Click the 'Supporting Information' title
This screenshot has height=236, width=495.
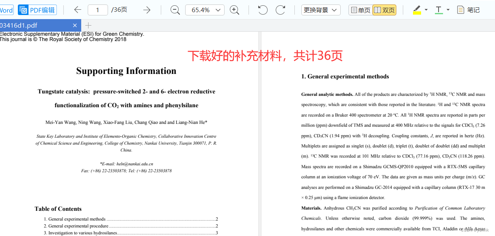click(x=126, y=71)
